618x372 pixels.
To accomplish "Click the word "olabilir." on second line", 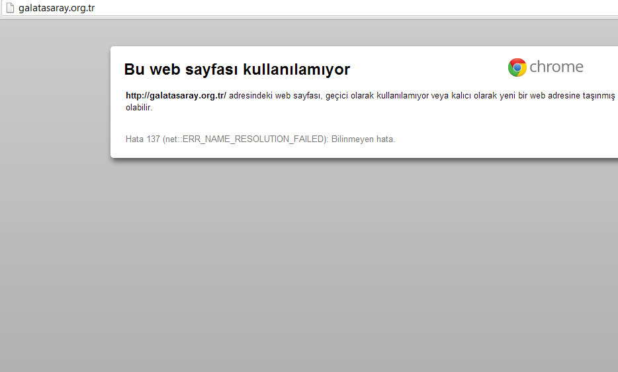I will 139,108.
